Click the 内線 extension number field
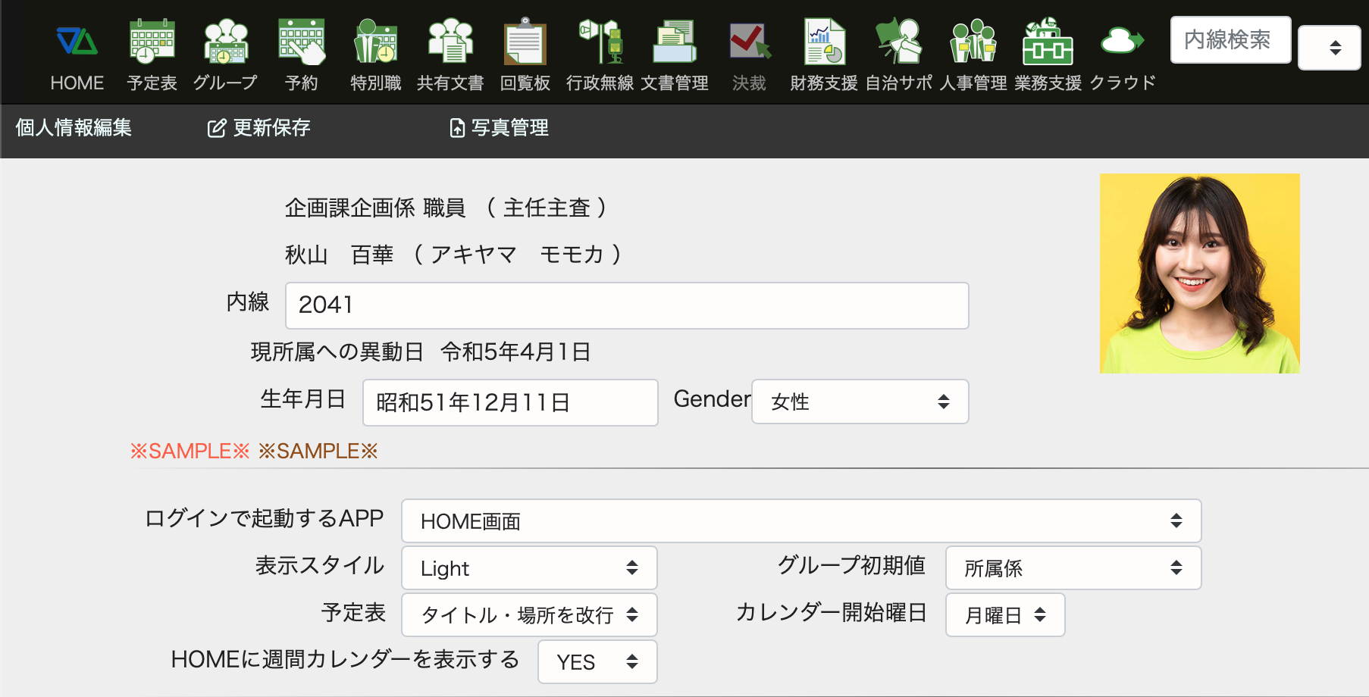The height and width of the screenshot is (697, 1369). 626,305
